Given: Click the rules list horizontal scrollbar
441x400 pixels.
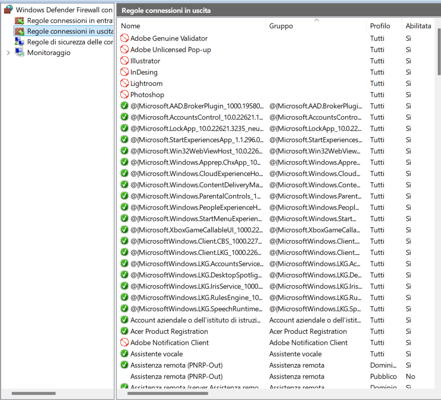Looking at the screenshot, I should [168, 393].
